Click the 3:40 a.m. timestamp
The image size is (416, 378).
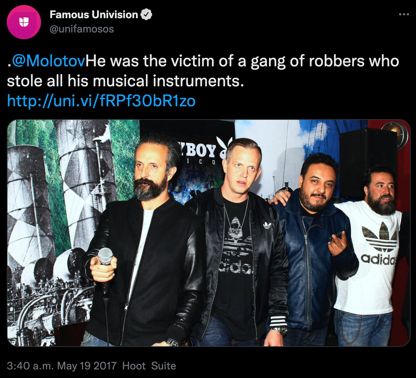30,366
